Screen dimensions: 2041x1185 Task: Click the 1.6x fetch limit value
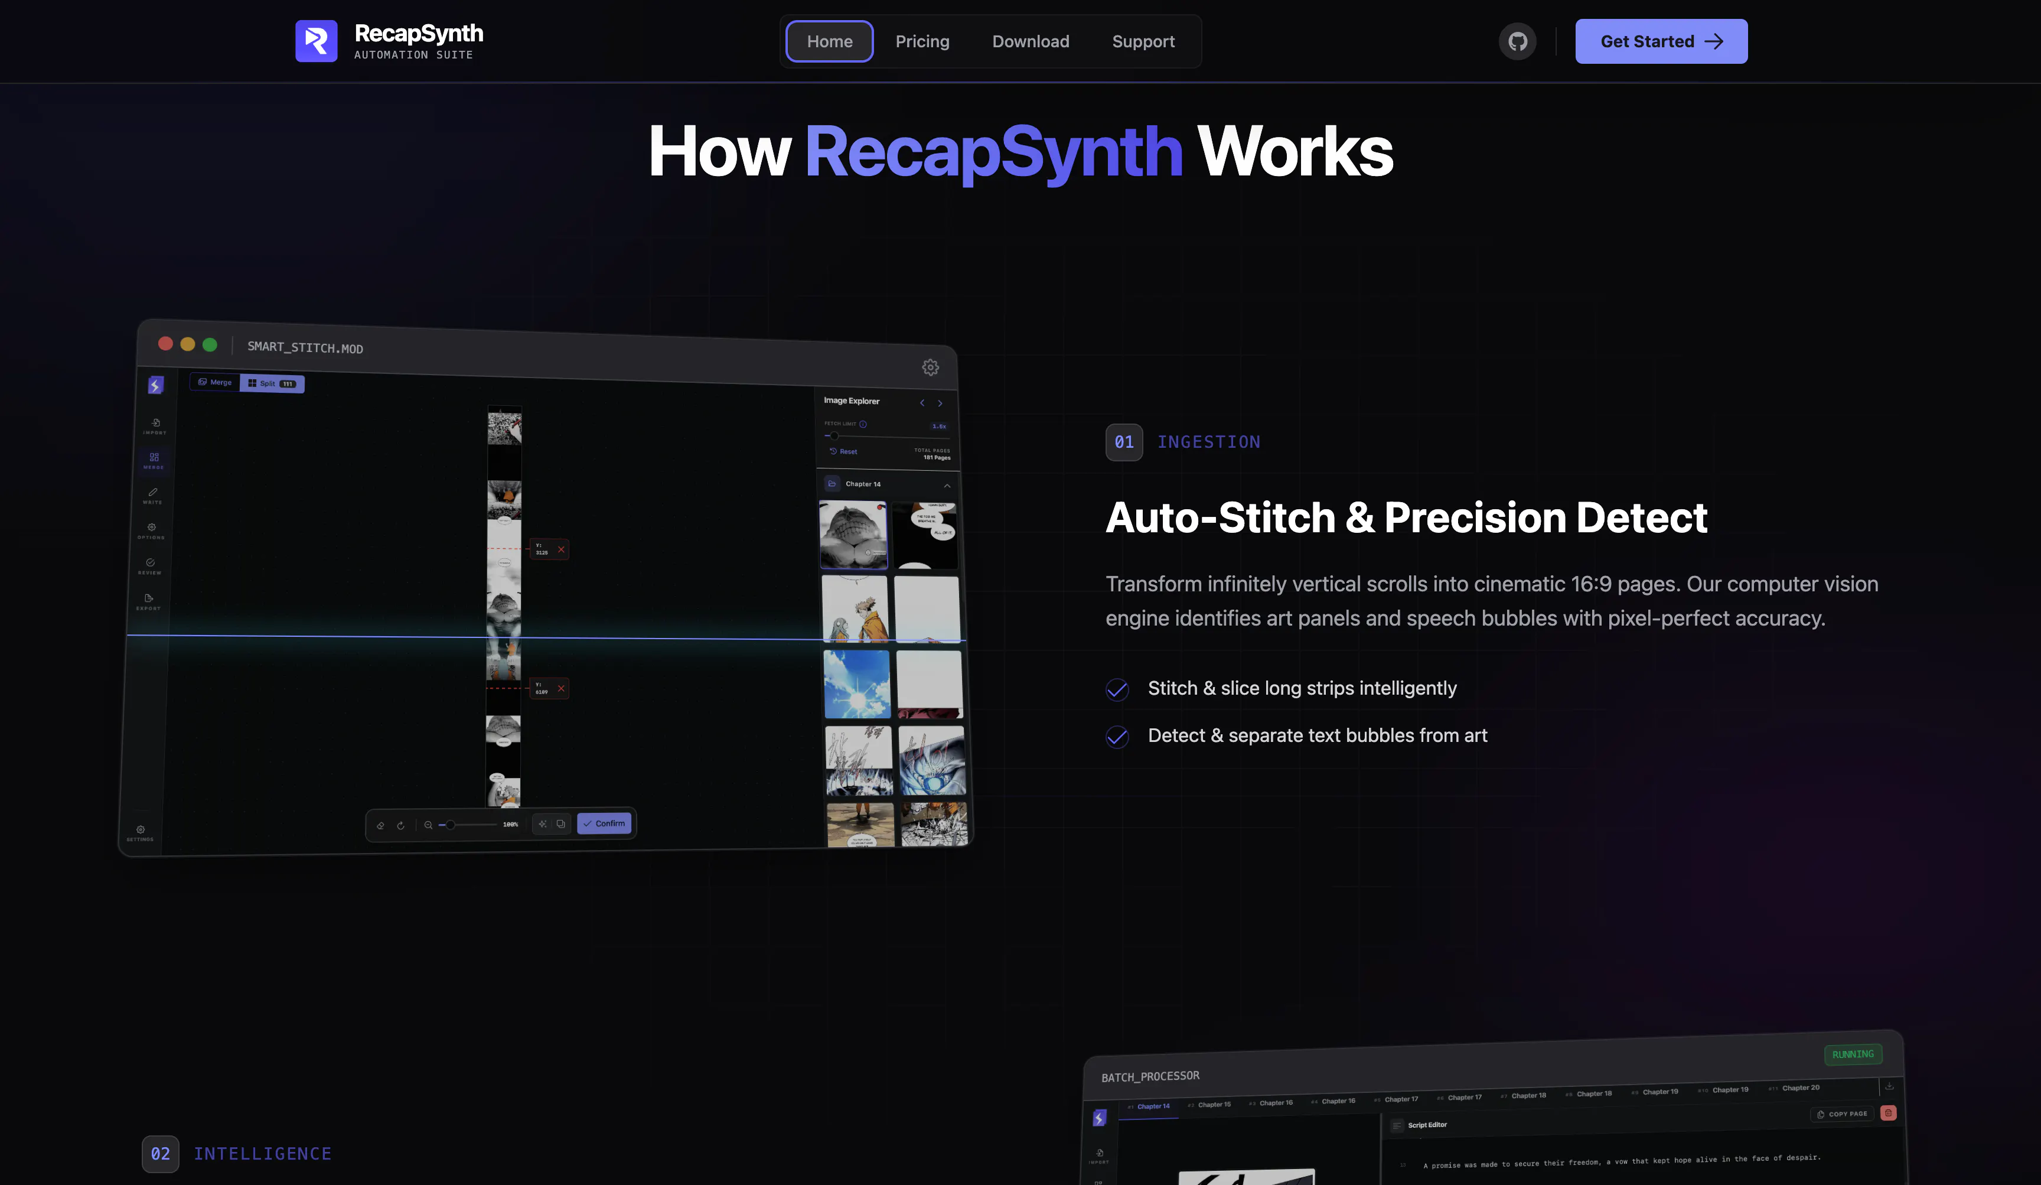[938, 426]
